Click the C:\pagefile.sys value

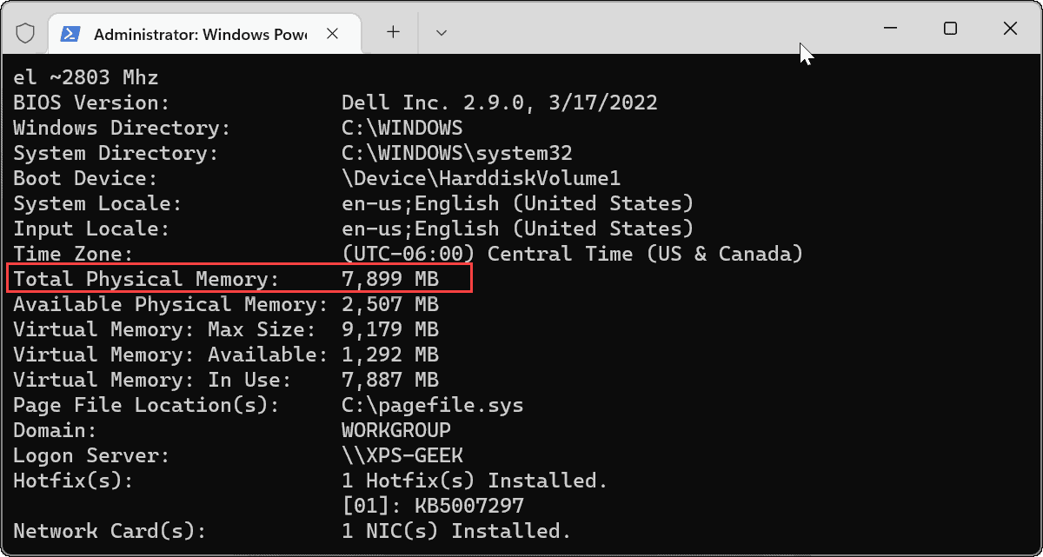tap(433, 405)
